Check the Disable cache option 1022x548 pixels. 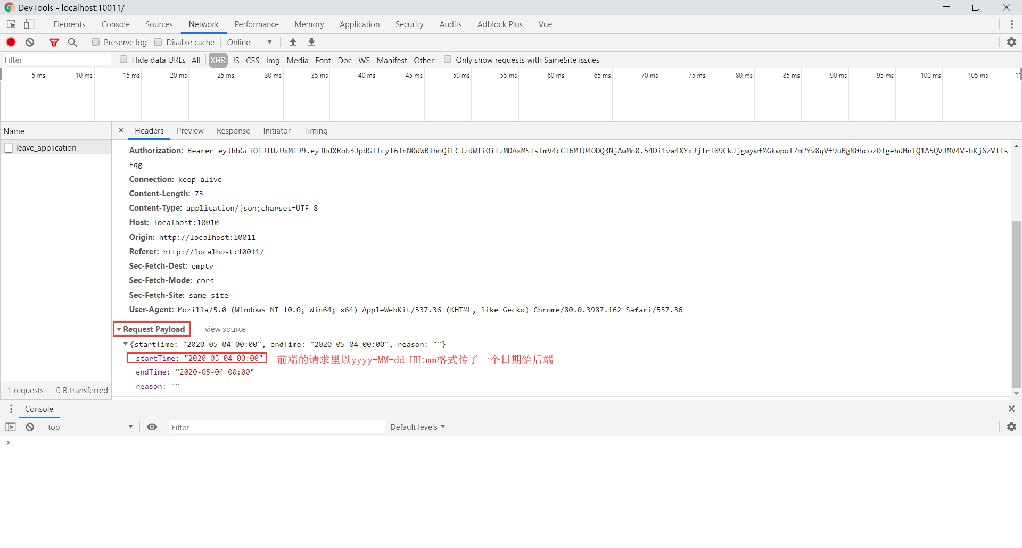coord(158,42)
